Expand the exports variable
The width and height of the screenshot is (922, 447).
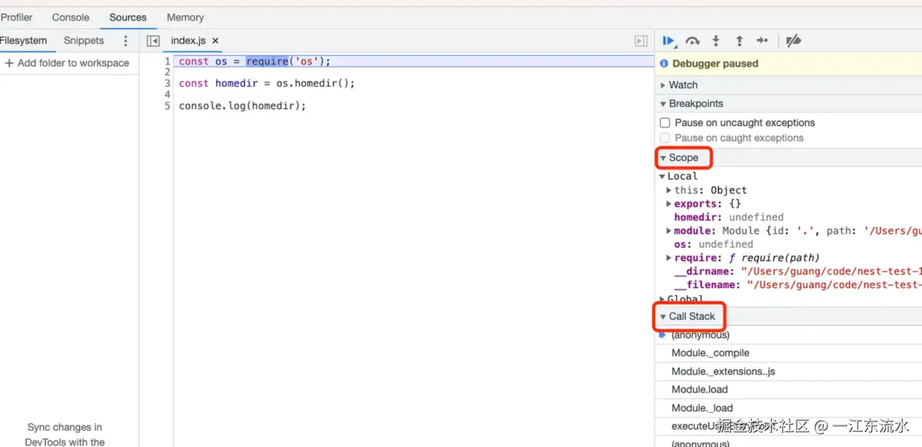click(x=669, y=203)
